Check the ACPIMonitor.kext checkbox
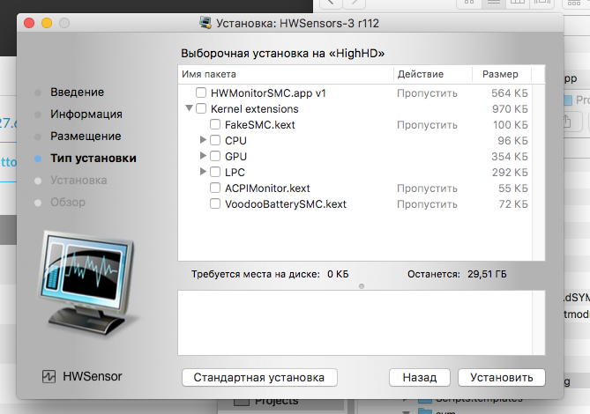590x414 pixels. pos(215,188)
